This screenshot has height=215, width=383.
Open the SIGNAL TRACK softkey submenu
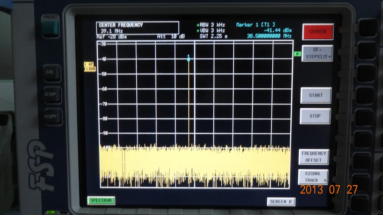pos(313,177)
